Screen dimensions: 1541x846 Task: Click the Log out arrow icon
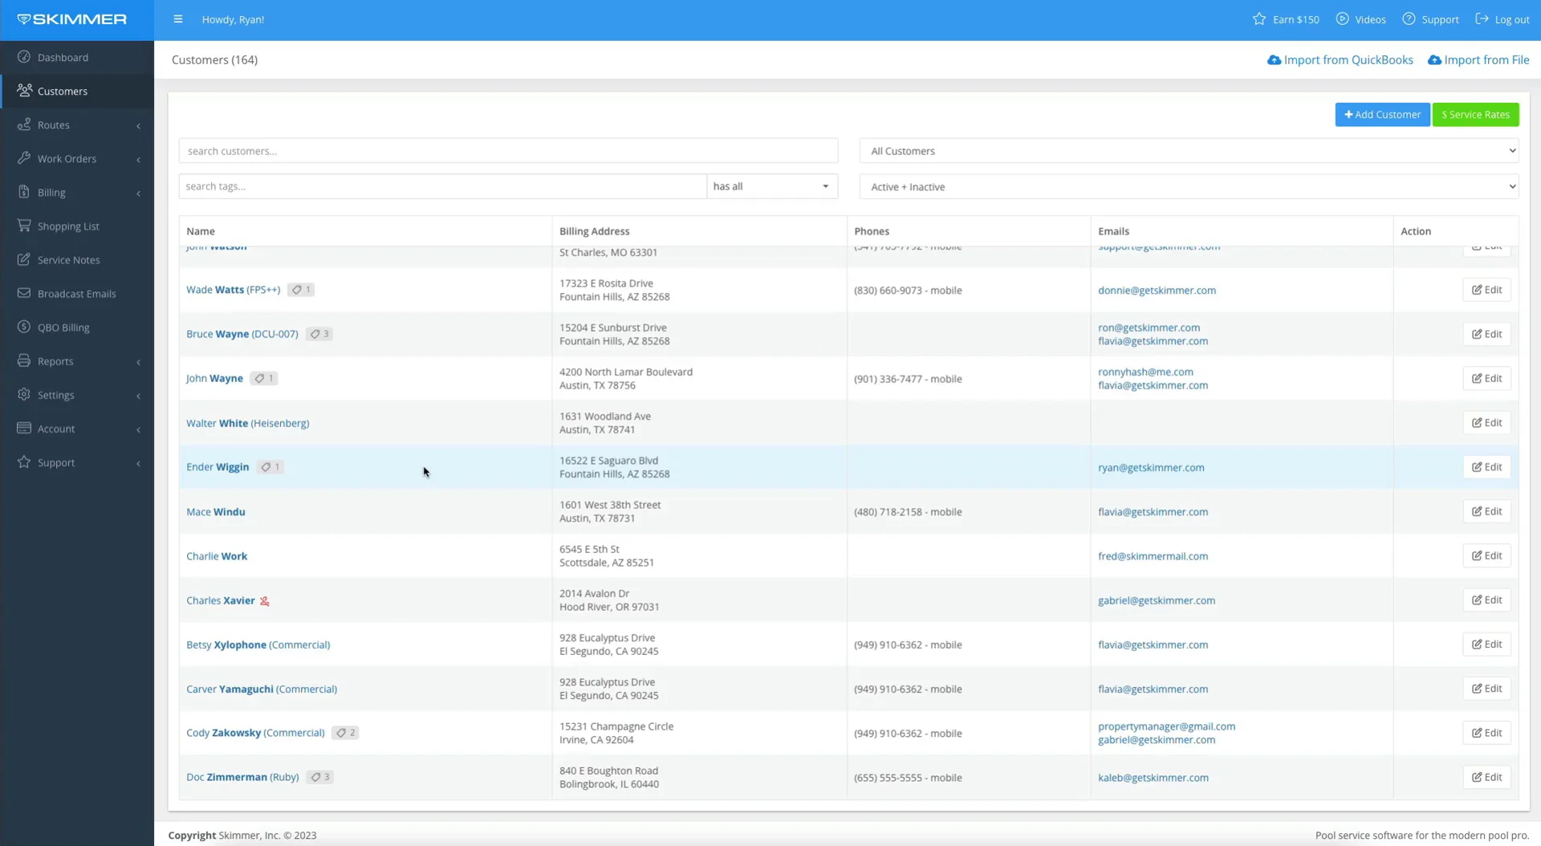(x=1482, y=18)
